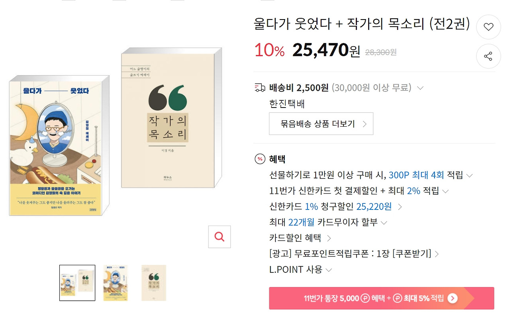Select the 작가의 목소리 thumbnail
Screen dimensions: 510x317
click(154, 283)
